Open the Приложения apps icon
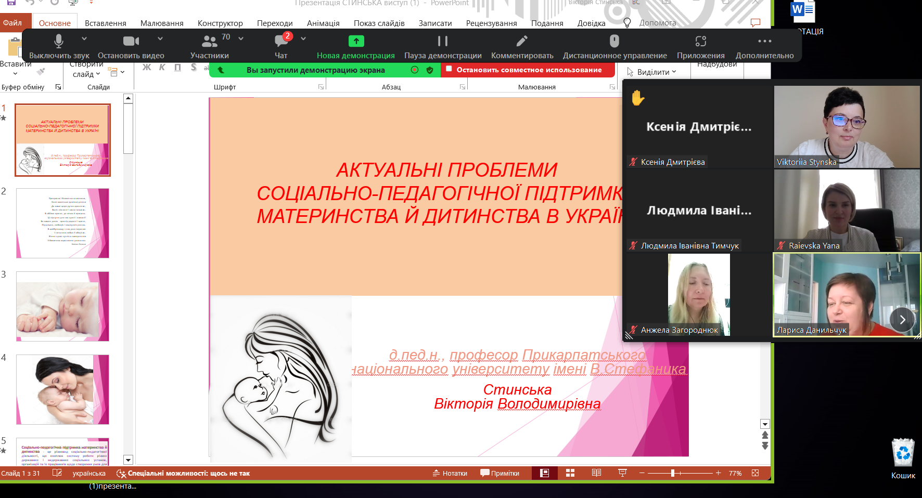The image size is (922, 498). (x=701, y=41)
